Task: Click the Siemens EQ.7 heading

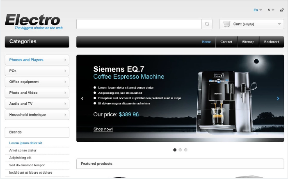Action: click(x=119, y=69)
